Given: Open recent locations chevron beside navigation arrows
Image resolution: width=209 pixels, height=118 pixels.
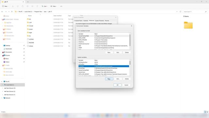Looking at the screenshot, I should click(9, 12).
